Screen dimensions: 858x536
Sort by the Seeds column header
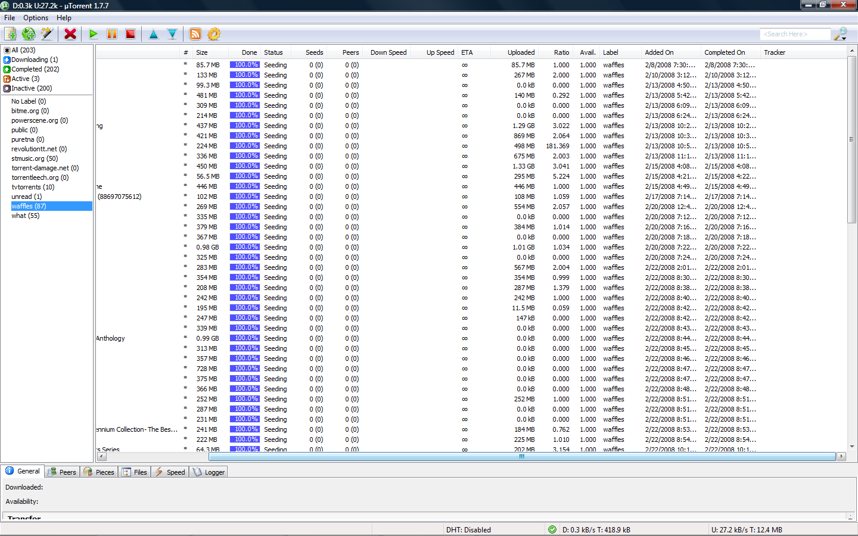tap(310, 52)
